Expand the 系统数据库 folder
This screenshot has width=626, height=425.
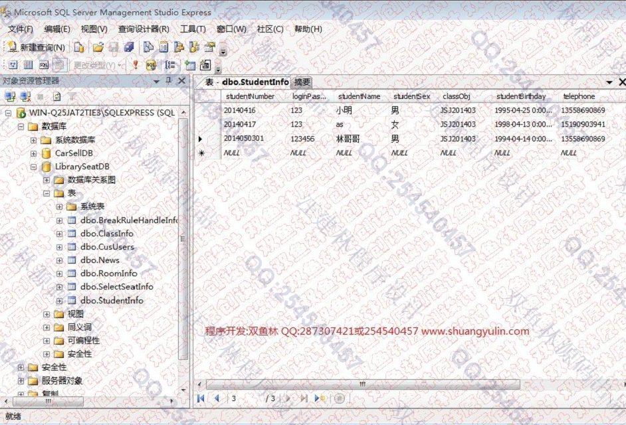tap(33, 140)
